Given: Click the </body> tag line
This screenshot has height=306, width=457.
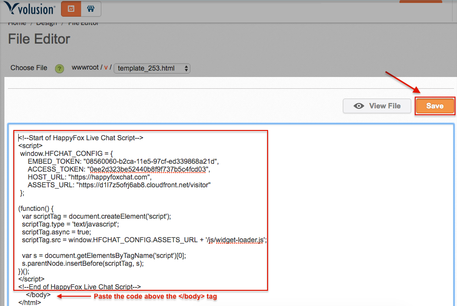Looking at the screenshot, I should (x=38, y=295).
